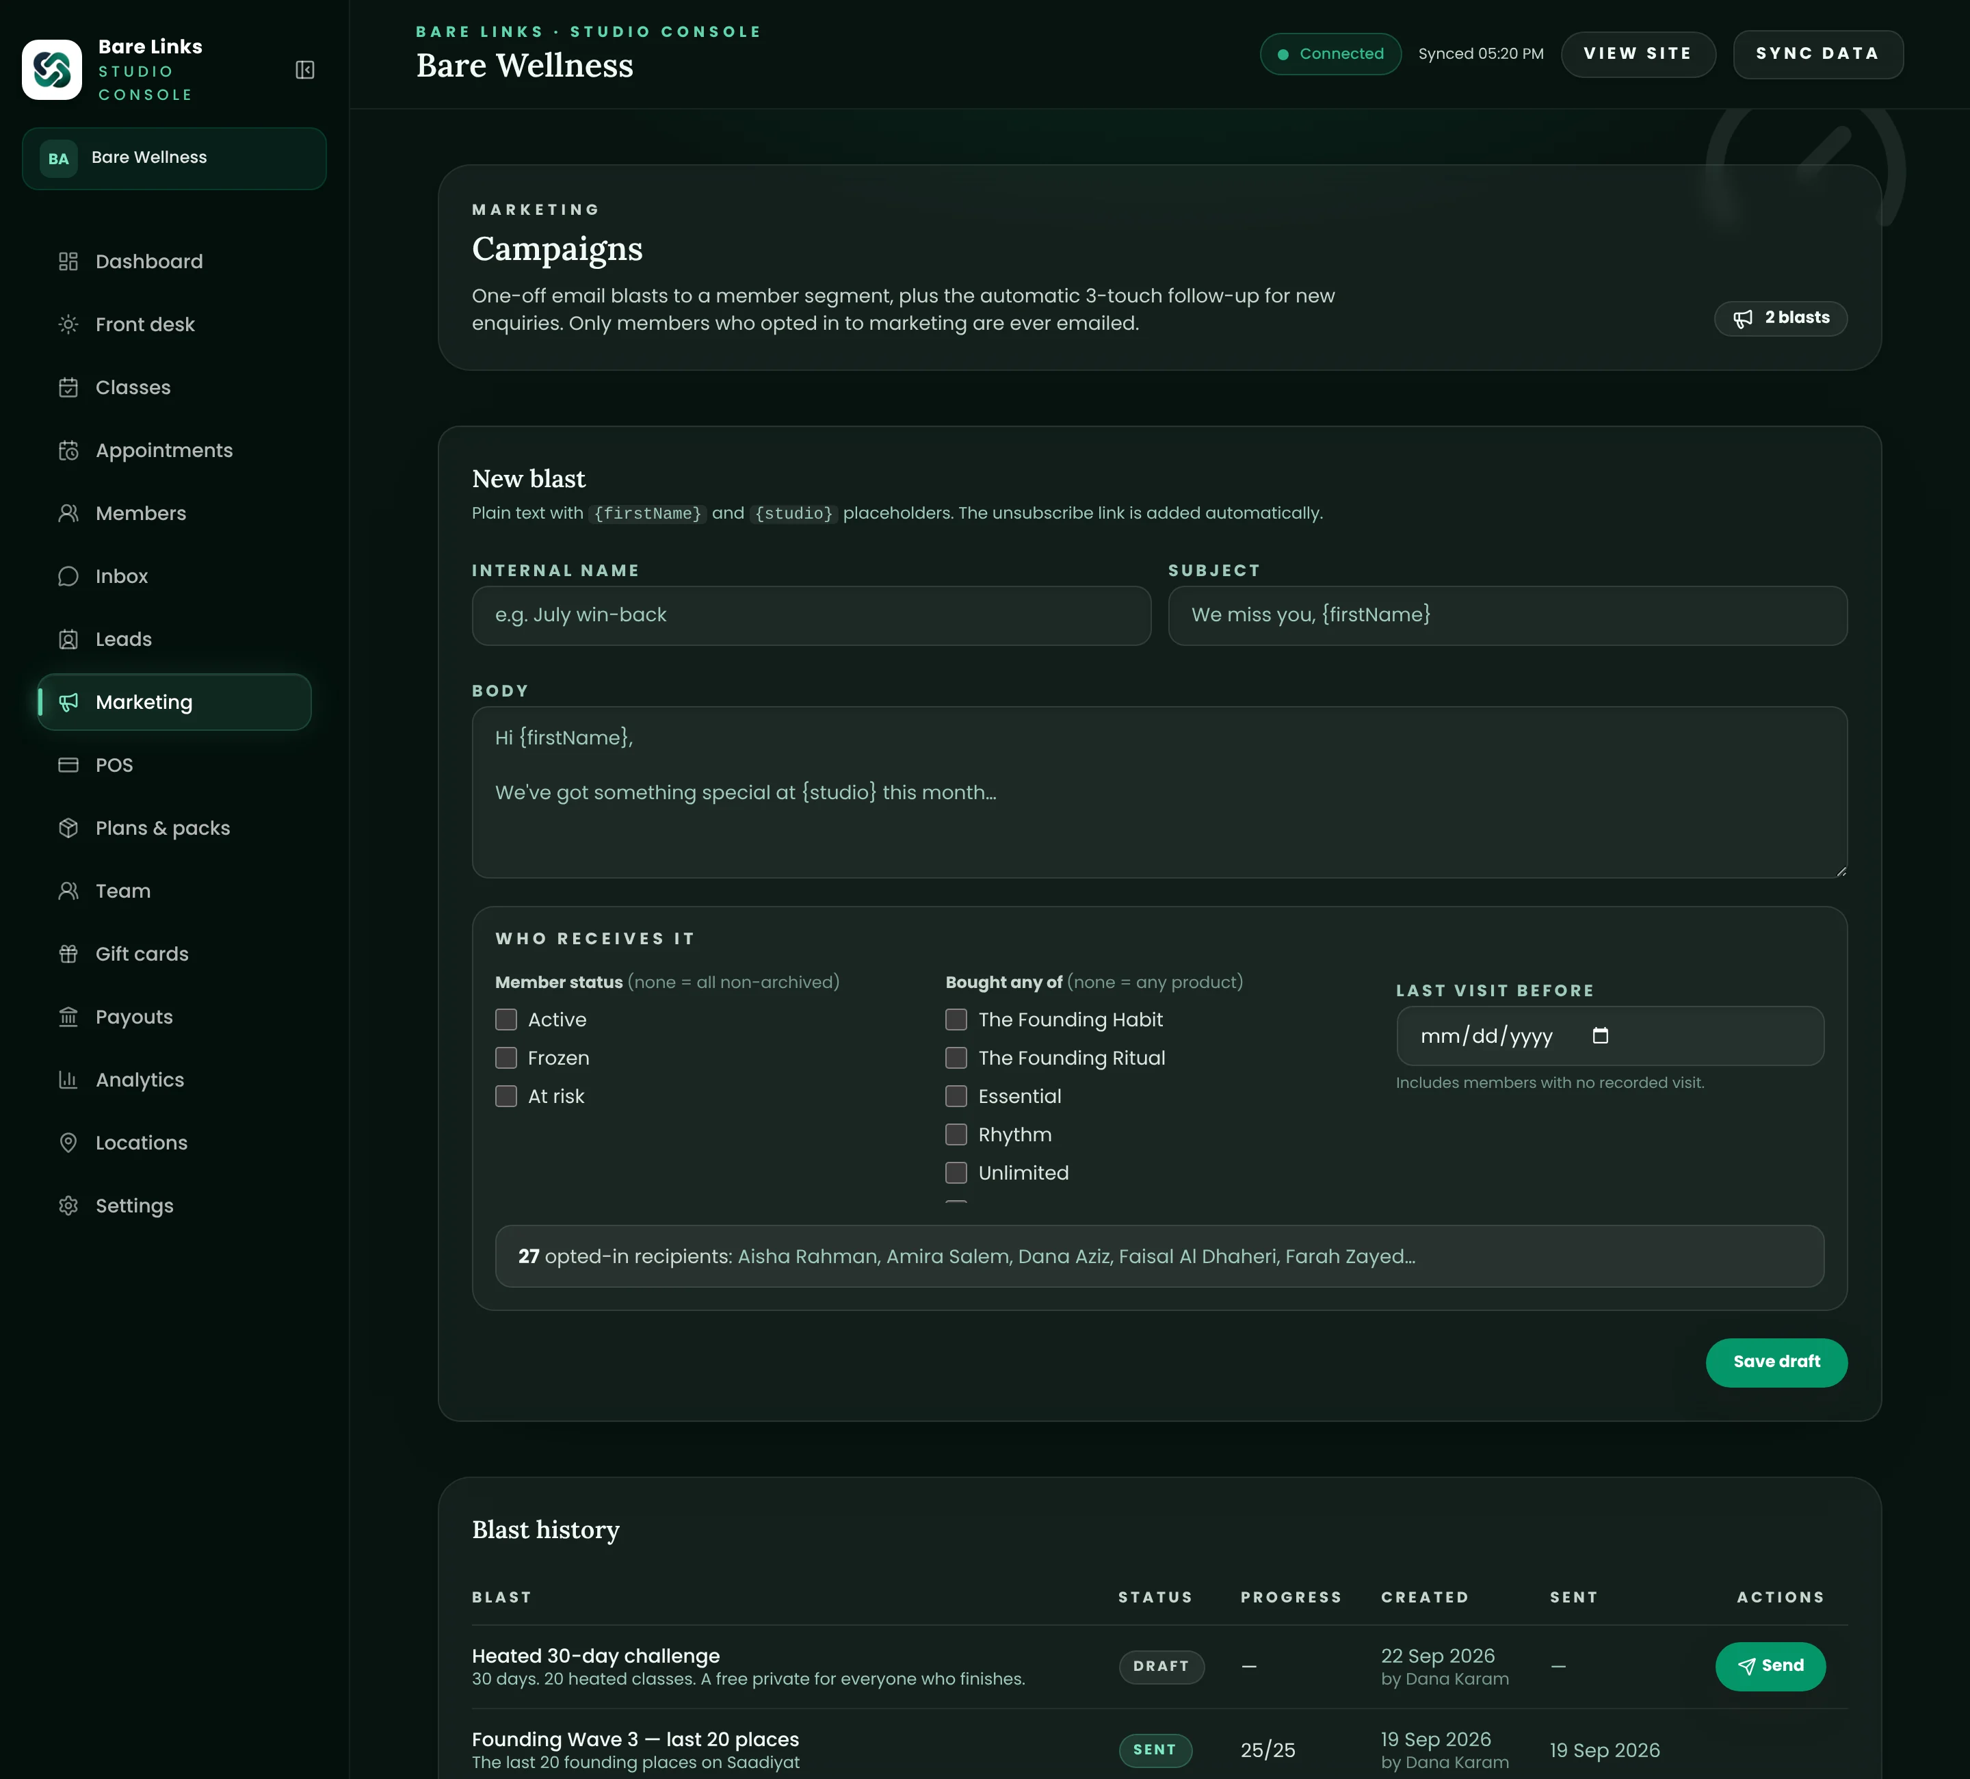Click the Members people icon

click(x=68, y=513)
